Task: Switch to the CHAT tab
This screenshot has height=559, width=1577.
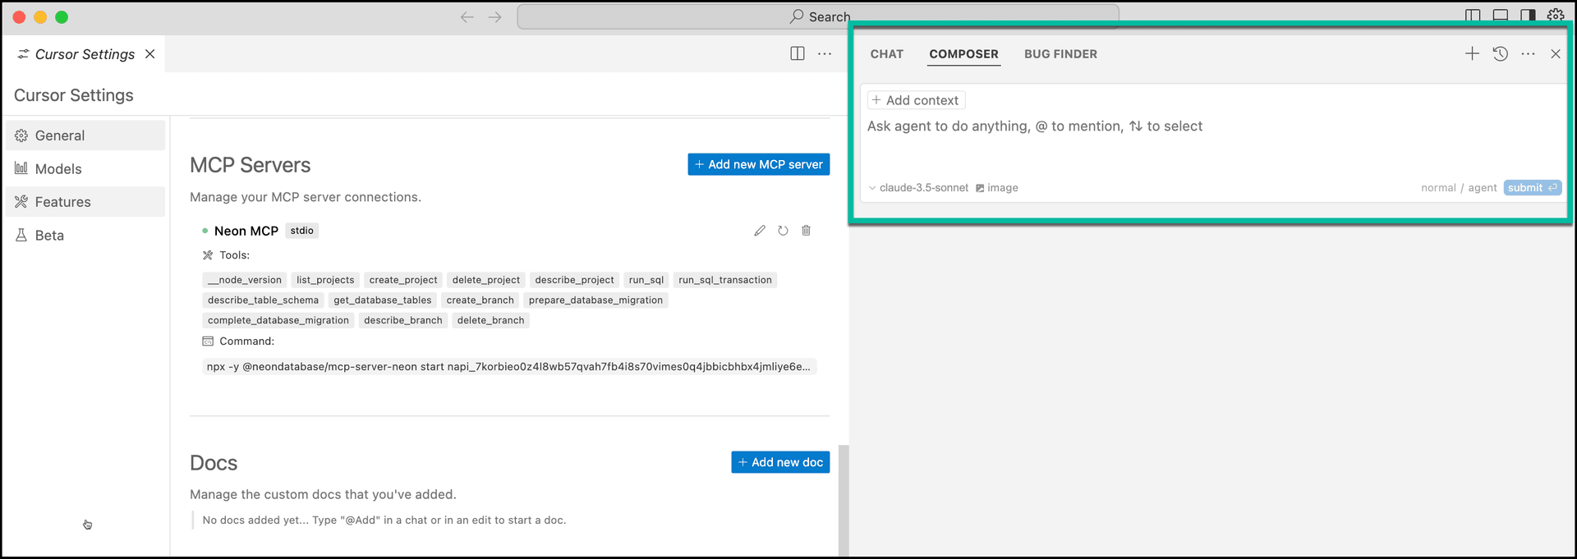Action: pos(886,54)
